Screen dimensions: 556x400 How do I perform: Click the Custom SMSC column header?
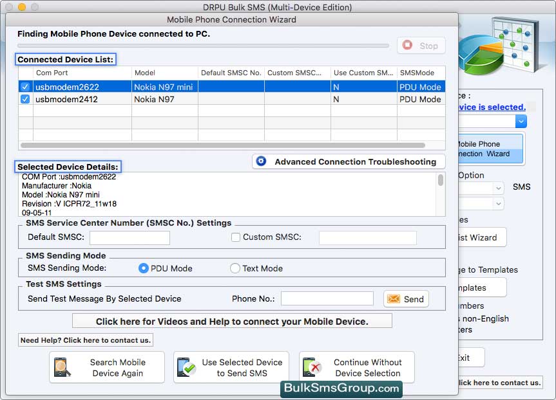pos(298,73)
